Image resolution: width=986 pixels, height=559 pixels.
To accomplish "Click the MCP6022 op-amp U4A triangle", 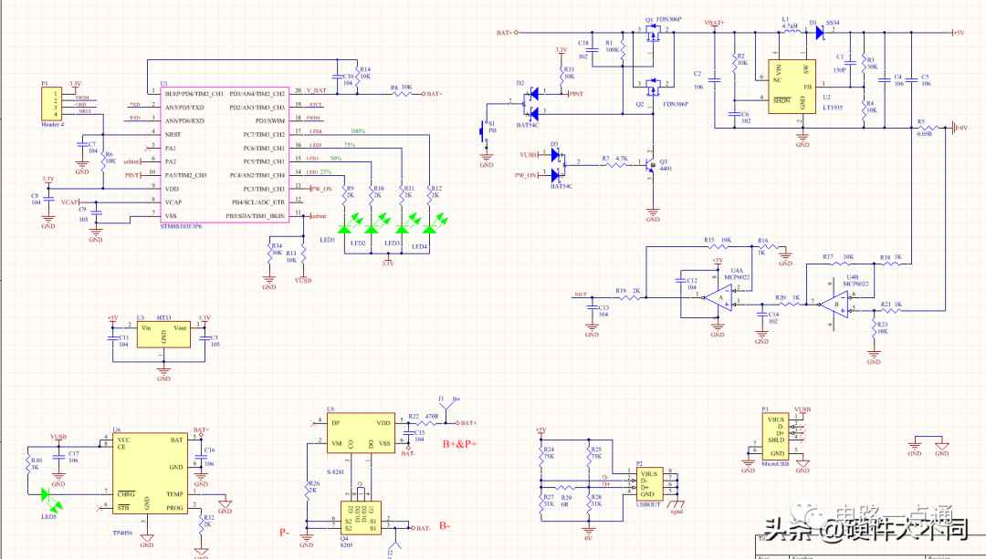I will click(719, 297).
